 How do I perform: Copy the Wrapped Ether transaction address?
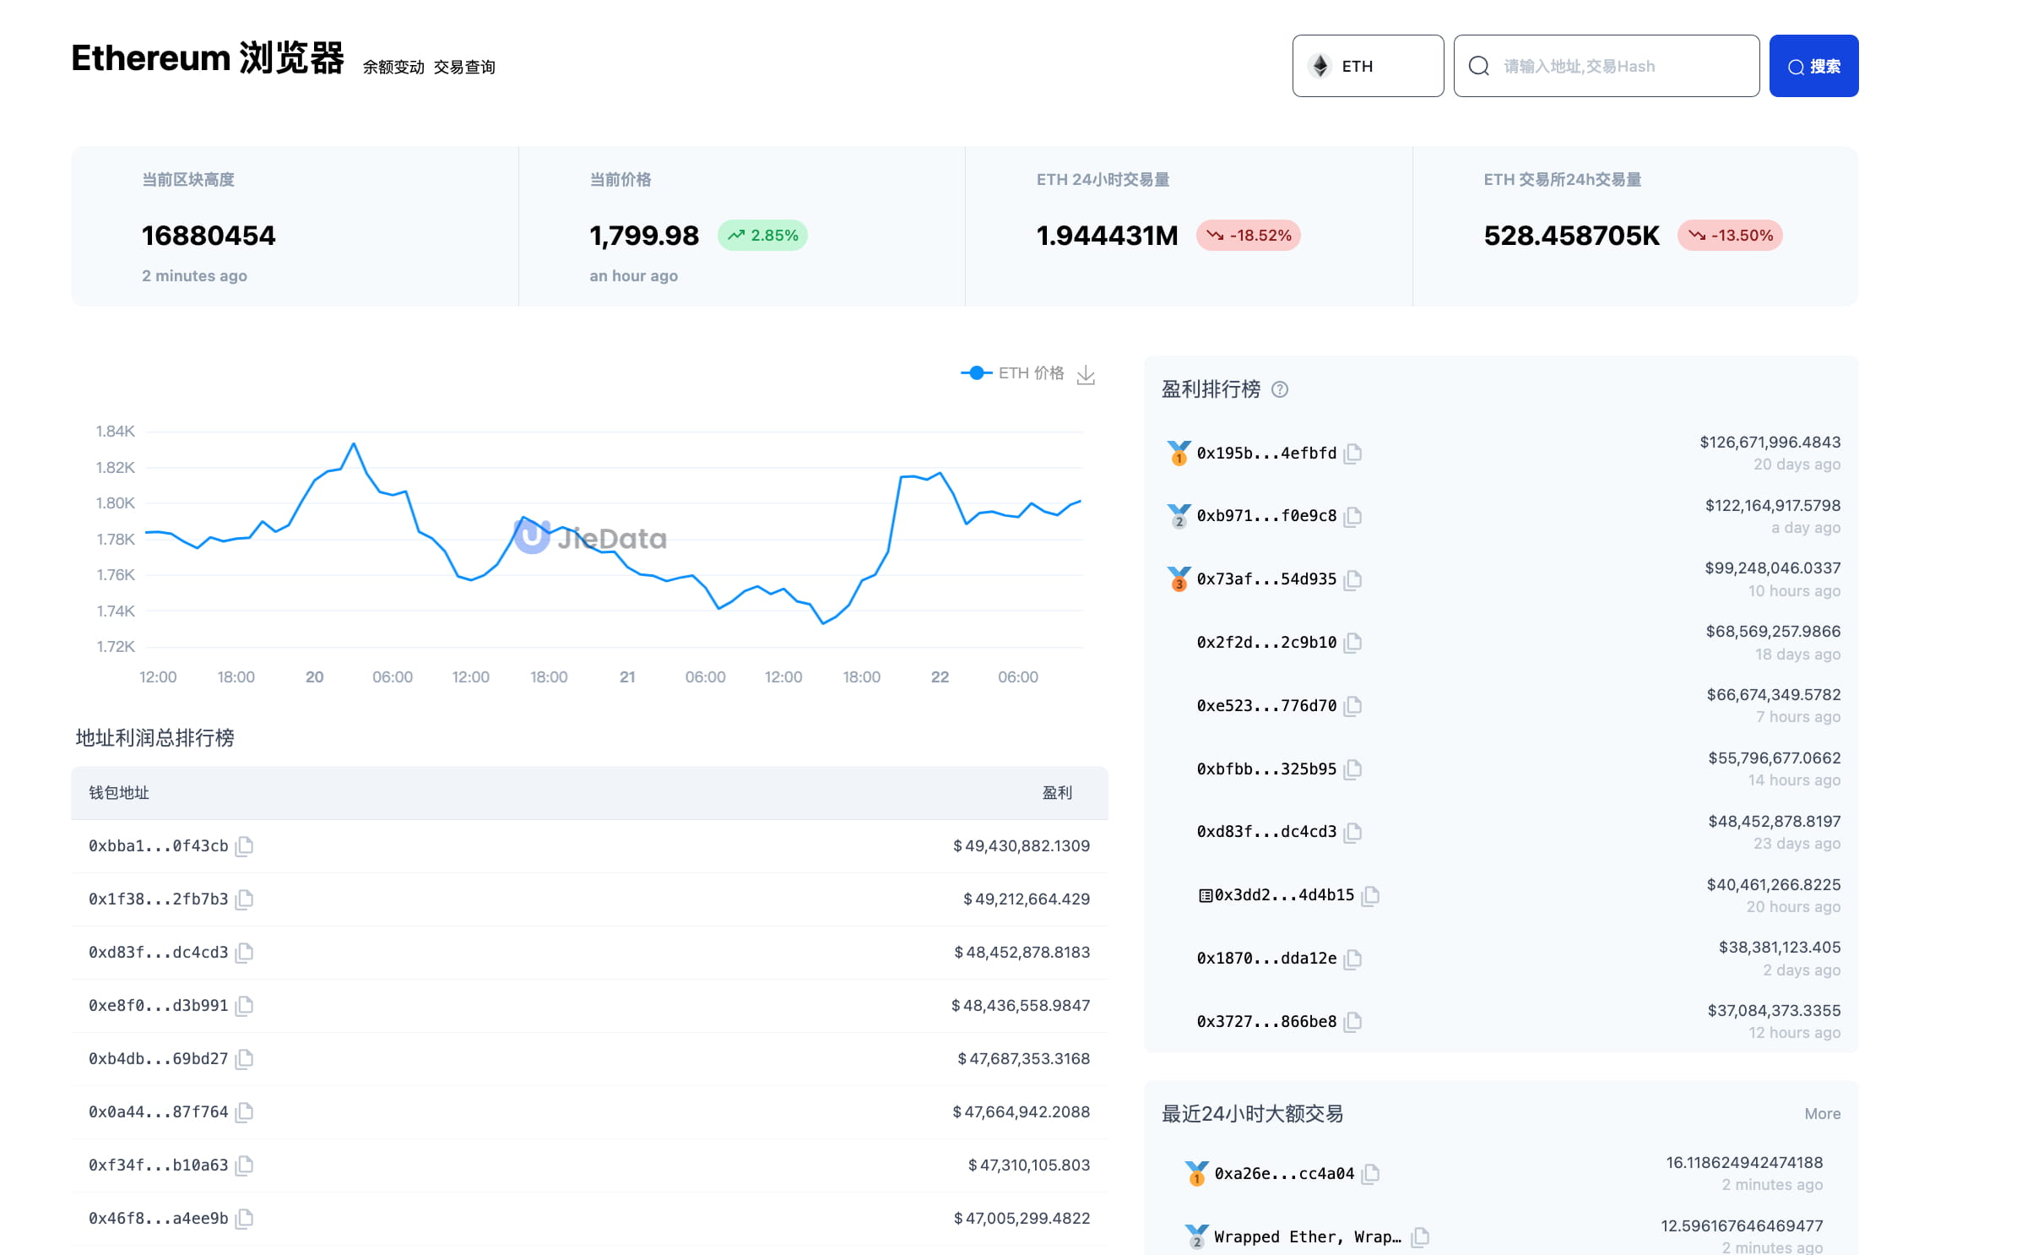pyautogui.click(x=1420, y=1237)
